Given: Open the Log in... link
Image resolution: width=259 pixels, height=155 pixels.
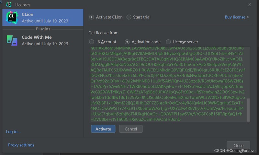Looking at the screenshot, I should [x=13, y=131].
